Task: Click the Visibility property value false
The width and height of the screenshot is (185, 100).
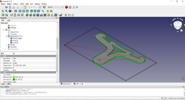Action: pos(14,70)
